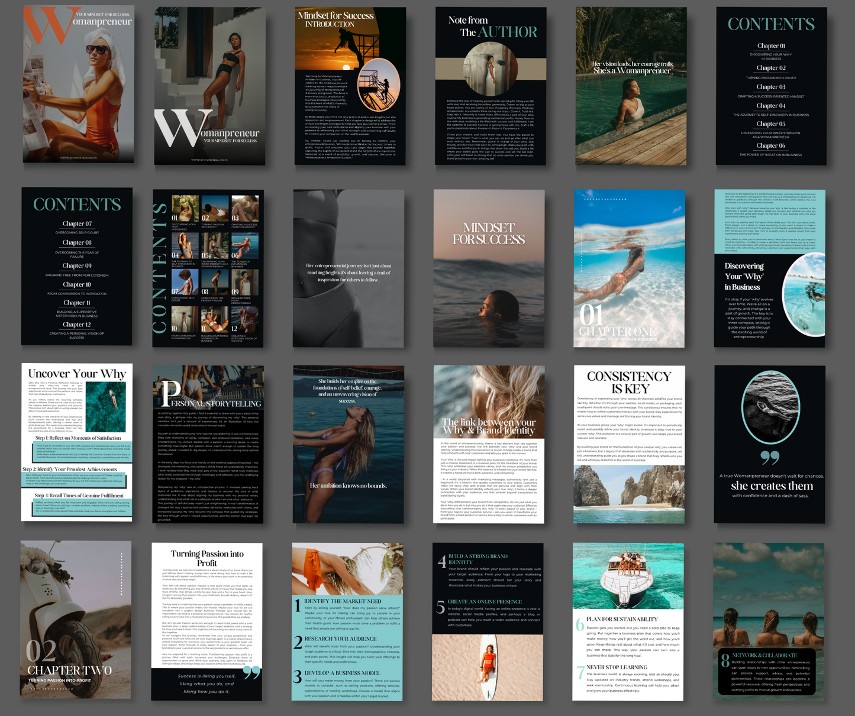Select the 'She's a Womanpreneur' pool page
Screen dimensions: 855x716
(631, 86)
